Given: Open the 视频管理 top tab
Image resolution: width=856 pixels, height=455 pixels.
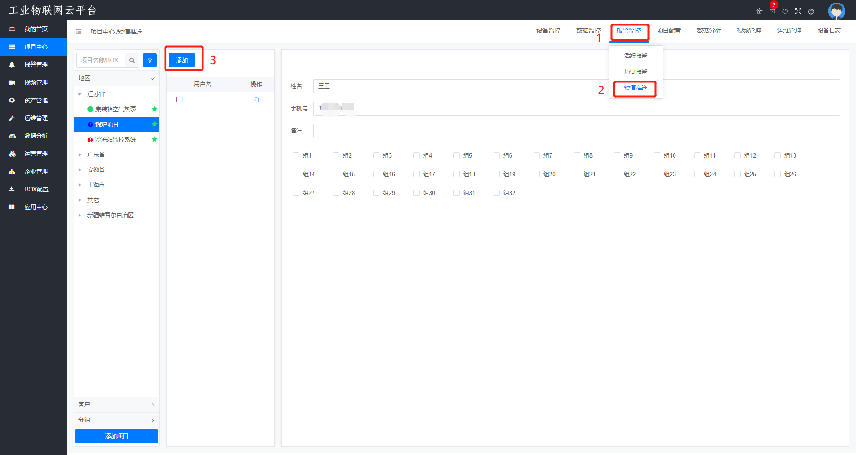Looking at the screenshot, I should point(749,30).
